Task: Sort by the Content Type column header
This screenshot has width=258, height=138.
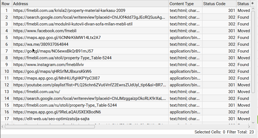Action: [x=185, y=4]
